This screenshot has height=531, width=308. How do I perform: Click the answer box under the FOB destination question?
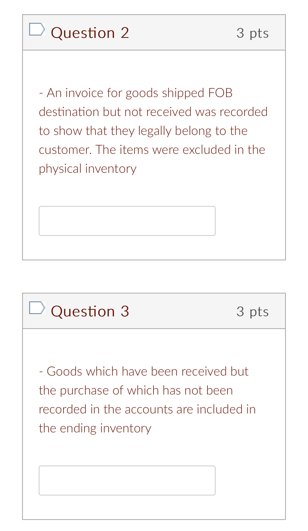pos(127,221)
